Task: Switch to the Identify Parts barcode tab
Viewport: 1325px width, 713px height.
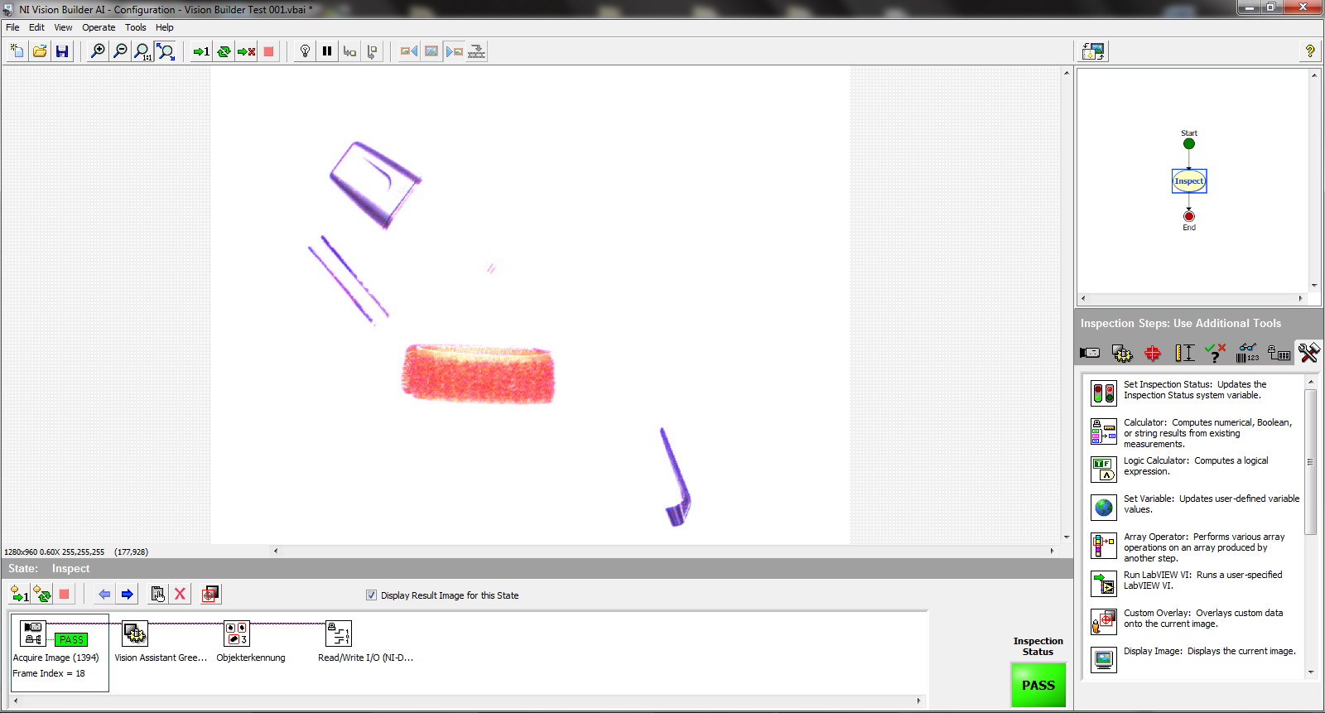Action: [x=1247, y=354]
